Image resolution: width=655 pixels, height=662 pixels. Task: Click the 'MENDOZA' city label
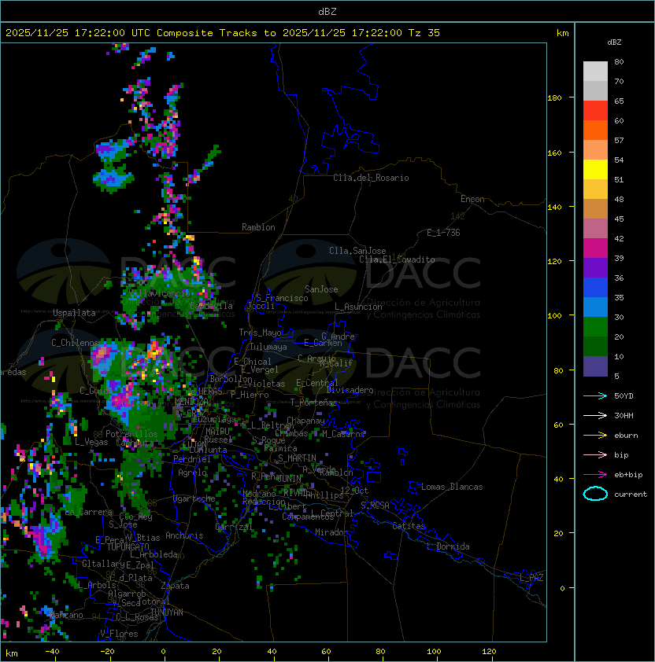point(191,401)
